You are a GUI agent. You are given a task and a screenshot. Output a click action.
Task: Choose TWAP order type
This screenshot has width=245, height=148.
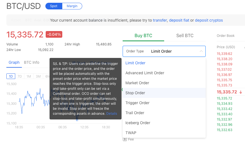point(131,133)
